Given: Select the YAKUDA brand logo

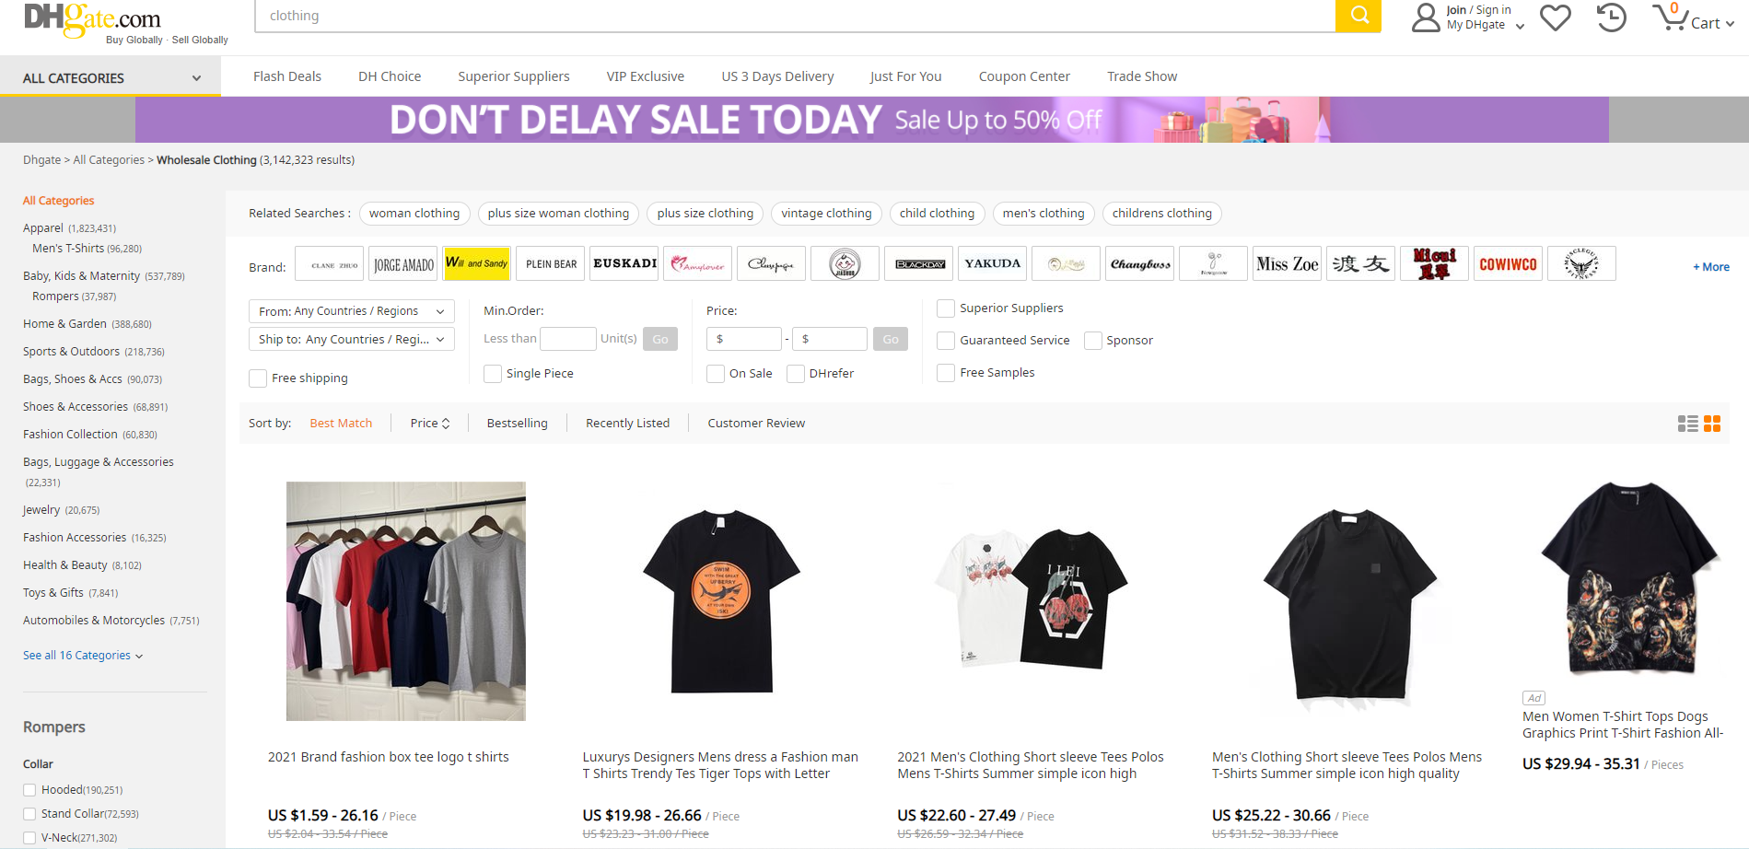Looking at the screenshot, I should [x=992, y=263].
